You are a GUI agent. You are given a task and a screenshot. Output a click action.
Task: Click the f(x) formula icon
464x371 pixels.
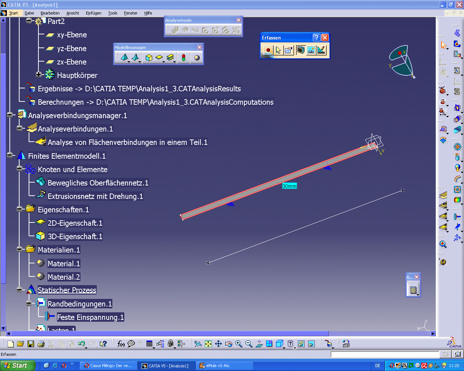pos(121,344)
